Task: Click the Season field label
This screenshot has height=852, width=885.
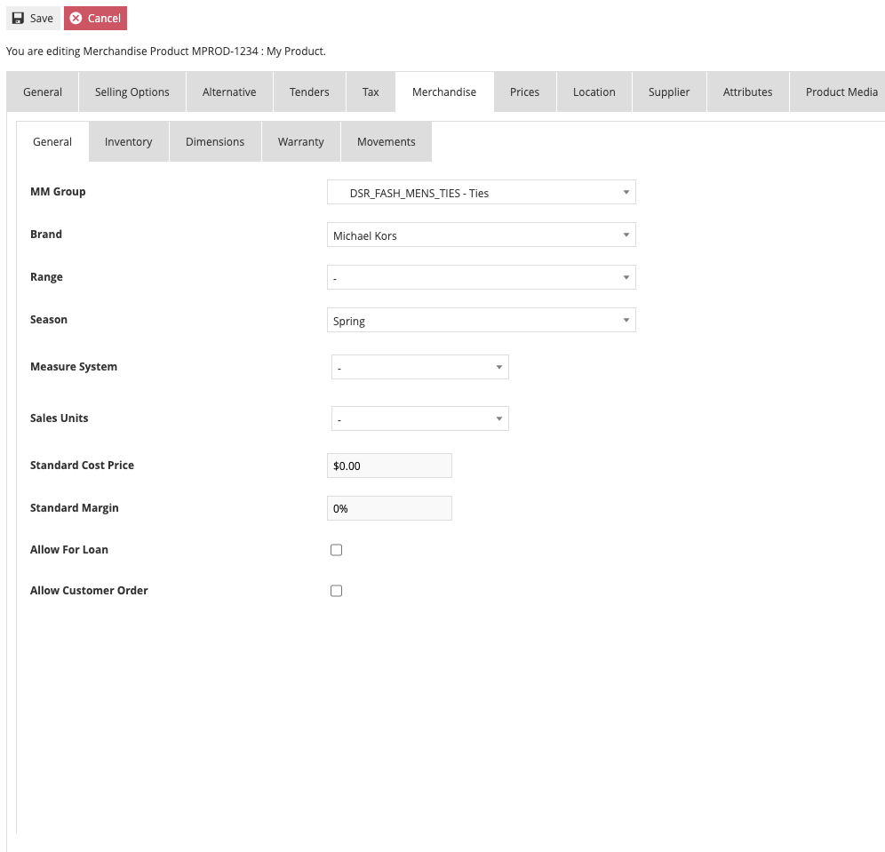Action: pos(49,319)
